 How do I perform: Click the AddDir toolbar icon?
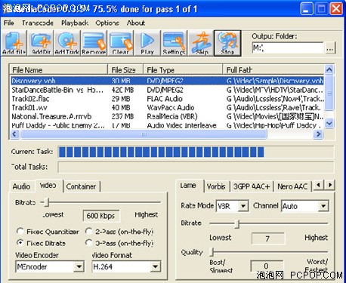pos(42,43)
